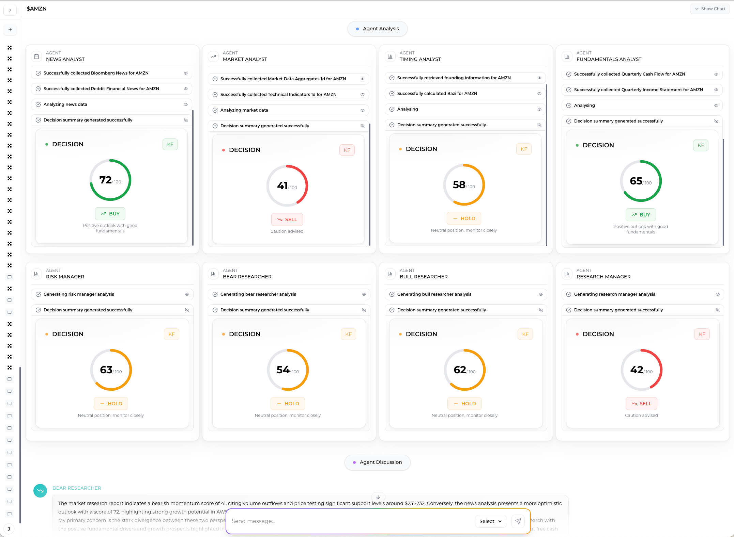Click the SELL button in Research Manager card
Screen dimensions: 734x537
click(641, 404)
